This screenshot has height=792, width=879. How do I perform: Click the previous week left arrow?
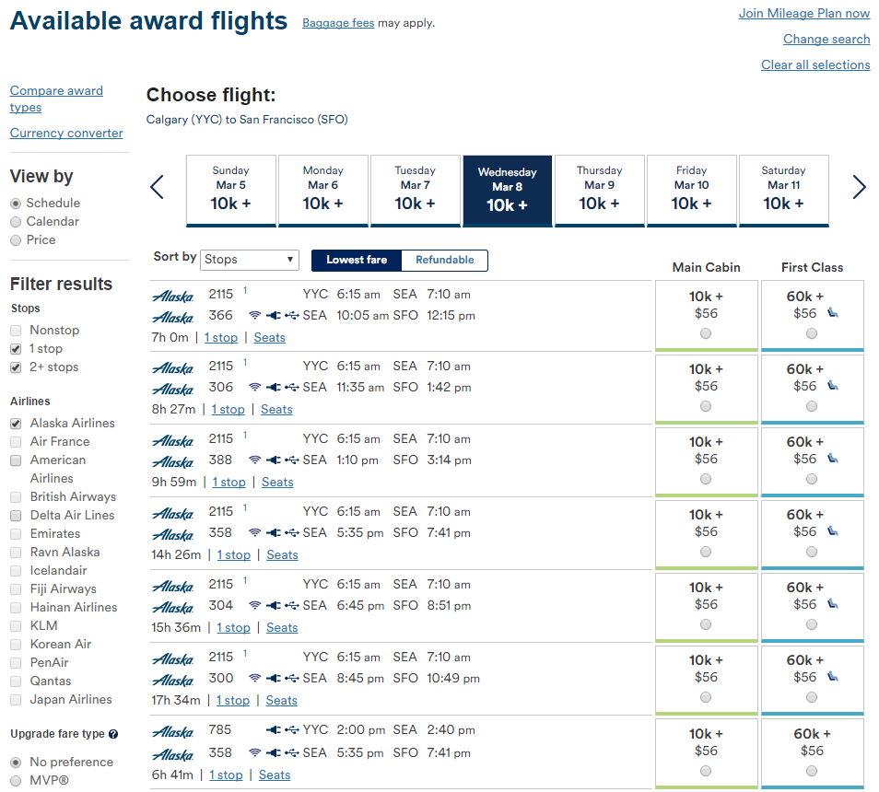157,187
